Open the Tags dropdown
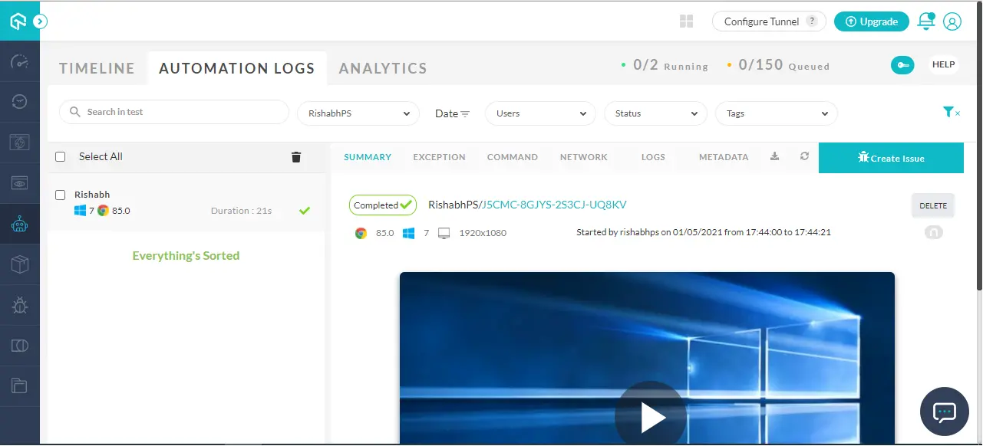The width and height of the screenshot is (983, 446). pos(775,113)
